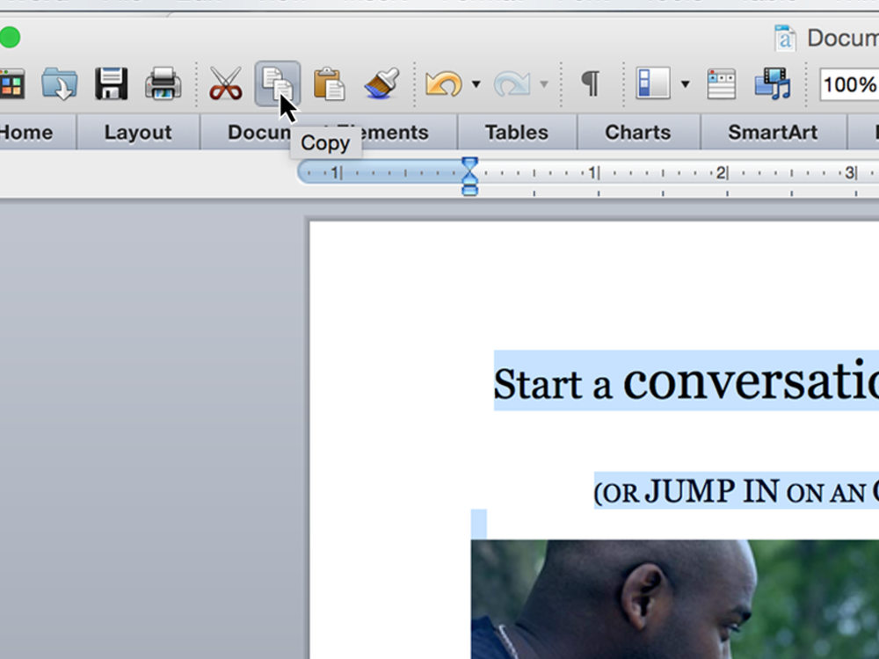Screen dimensions: 879x659
Task: Open the Media Browser icon
Action: tap(773, 84)
